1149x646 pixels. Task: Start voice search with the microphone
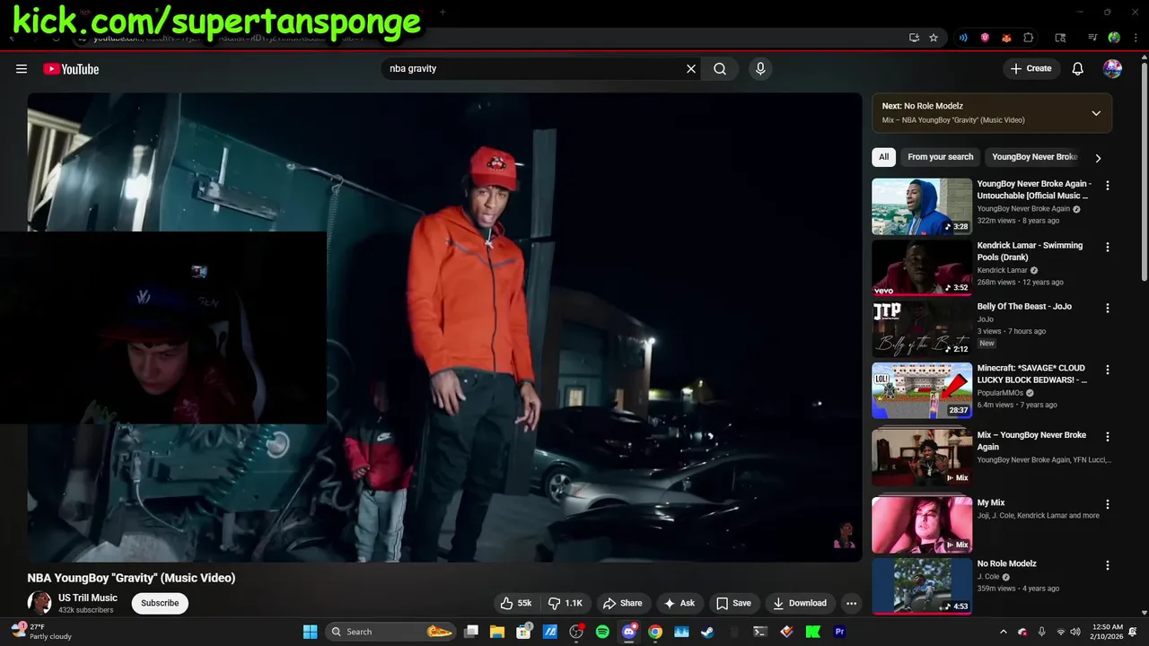(x=760, y=69)
